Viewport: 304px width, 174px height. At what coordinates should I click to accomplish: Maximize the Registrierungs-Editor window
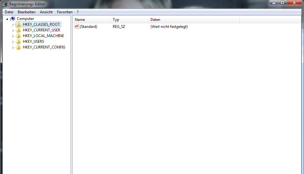282,3
